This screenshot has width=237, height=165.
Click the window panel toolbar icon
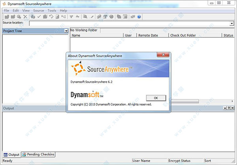(125, 16)
